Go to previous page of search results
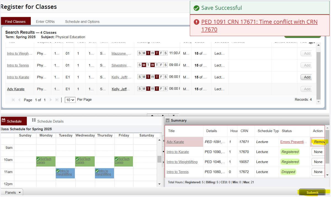The height and width of the screenshot is (197, 331). (x=19, y=100)
